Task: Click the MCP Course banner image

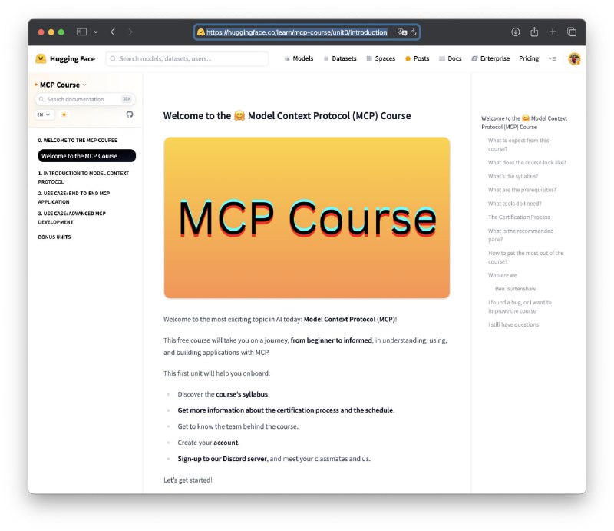Action: 306,217
